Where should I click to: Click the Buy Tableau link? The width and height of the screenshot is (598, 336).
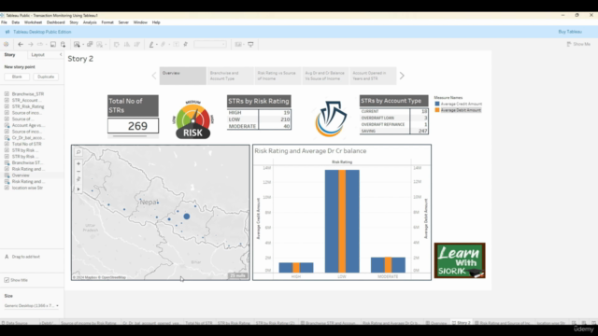click(x=570, y=32)
